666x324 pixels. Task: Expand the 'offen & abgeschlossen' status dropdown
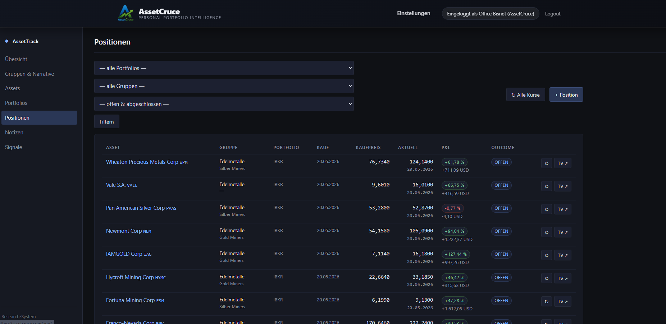click(x=224, y=104)
